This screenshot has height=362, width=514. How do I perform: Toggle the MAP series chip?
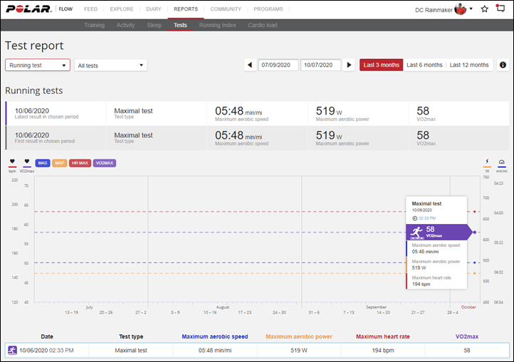[60, 163]
